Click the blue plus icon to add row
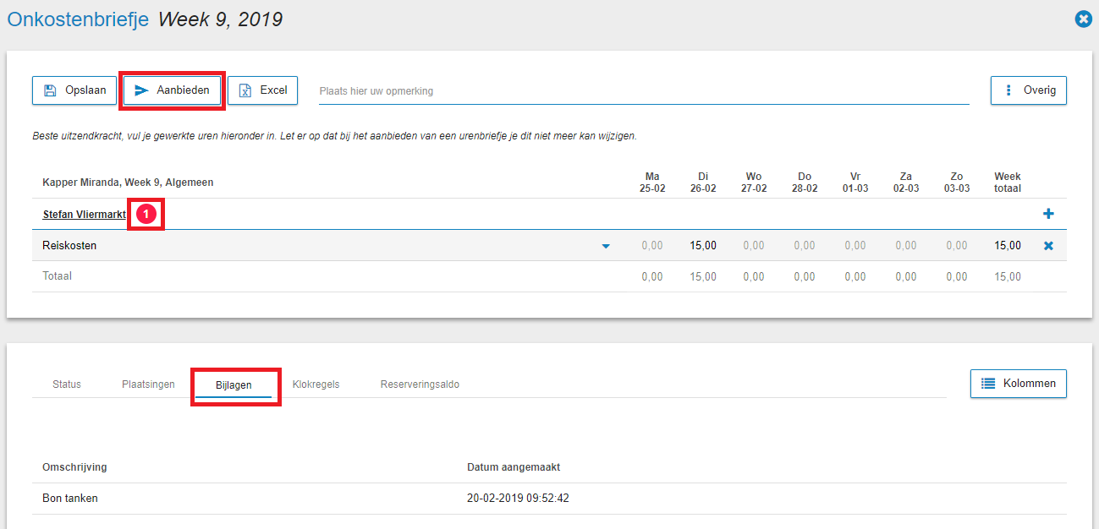 pyautogui.click(x=1048, y=215)
